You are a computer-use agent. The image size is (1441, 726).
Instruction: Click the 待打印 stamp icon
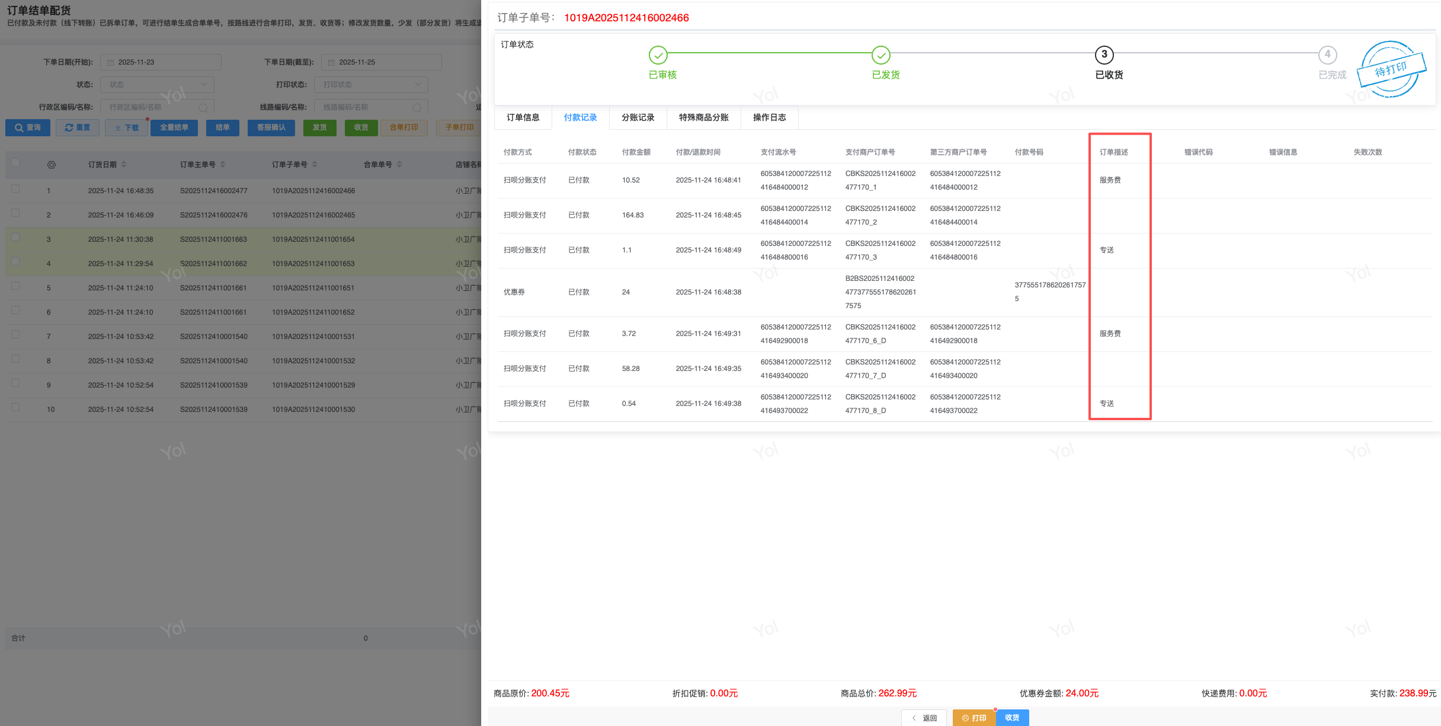click(x=1391, y=69)
